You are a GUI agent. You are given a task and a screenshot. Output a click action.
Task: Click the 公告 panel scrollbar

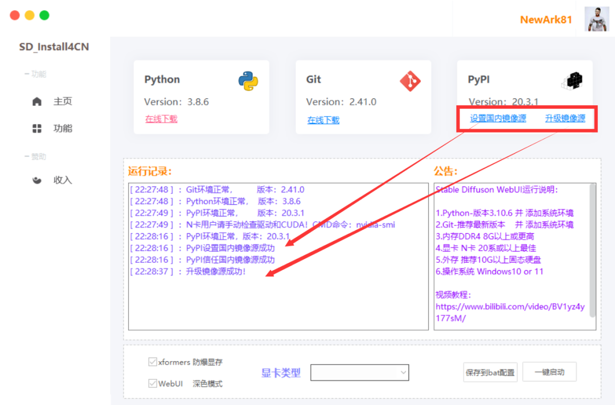pos(592,251)
